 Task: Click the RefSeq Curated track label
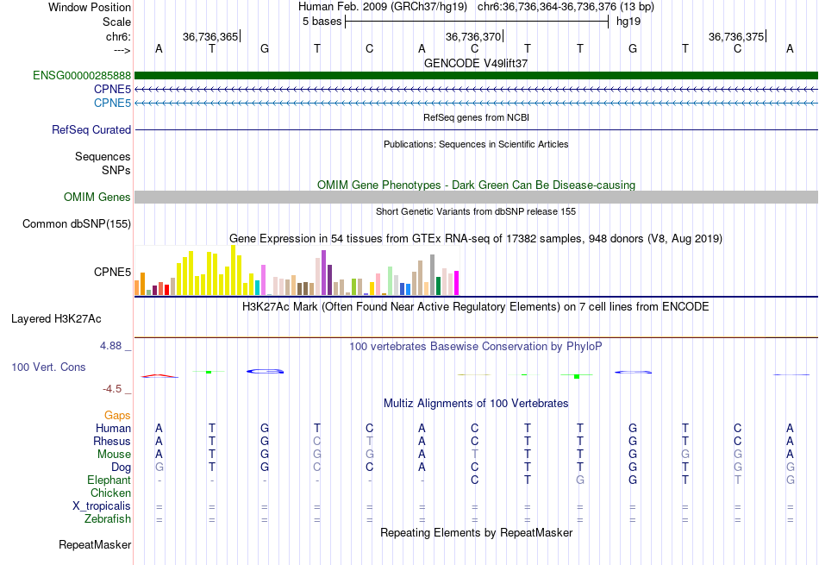pos(91,129)
